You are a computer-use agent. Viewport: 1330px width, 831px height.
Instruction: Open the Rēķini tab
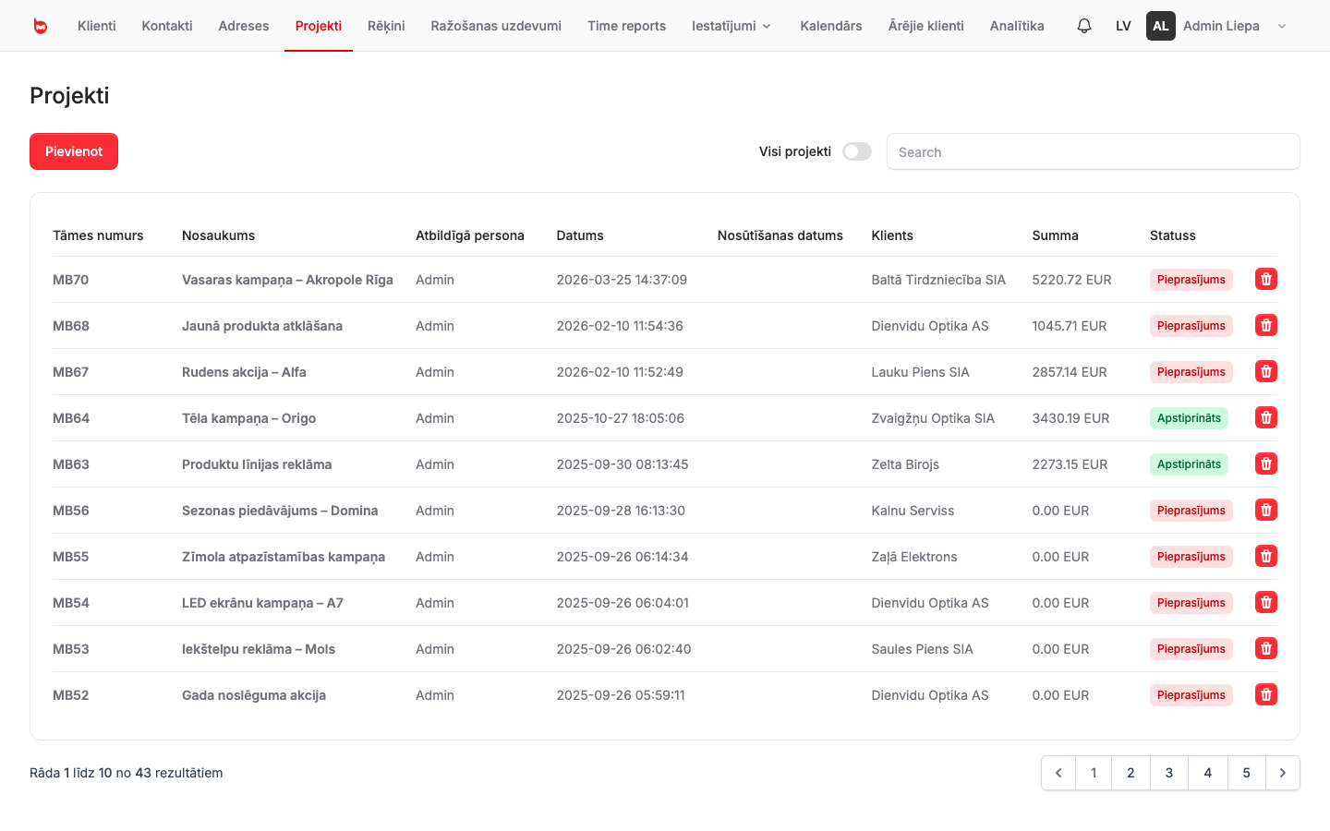point(386,26)
